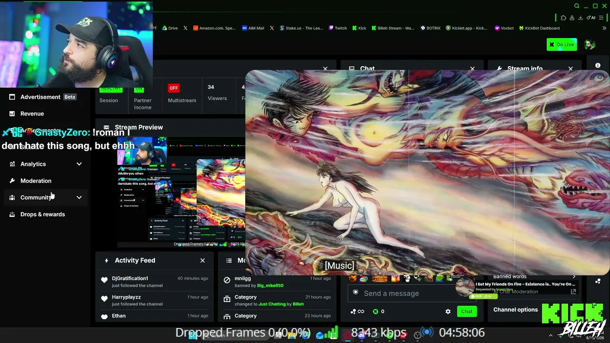Open chat settings gear icon
Screen dimensions: 610x343
tap(448, 312)
